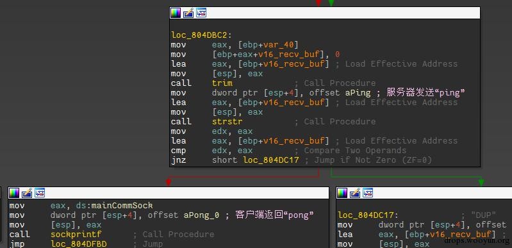Click the 'mov edx, eax' instruction
Viewport: 512px width, 248px height.
pyautogui.click(x=211, y=131)
